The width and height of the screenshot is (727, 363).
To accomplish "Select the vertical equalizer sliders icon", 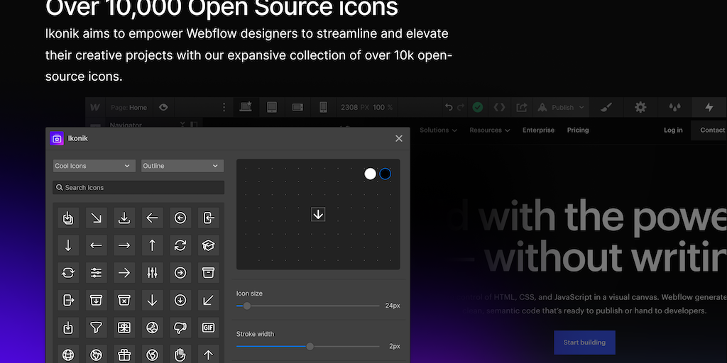I will click(x=152, y=272).
